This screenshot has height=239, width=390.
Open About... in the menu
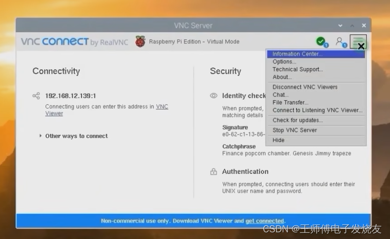(x=316, y=77)
